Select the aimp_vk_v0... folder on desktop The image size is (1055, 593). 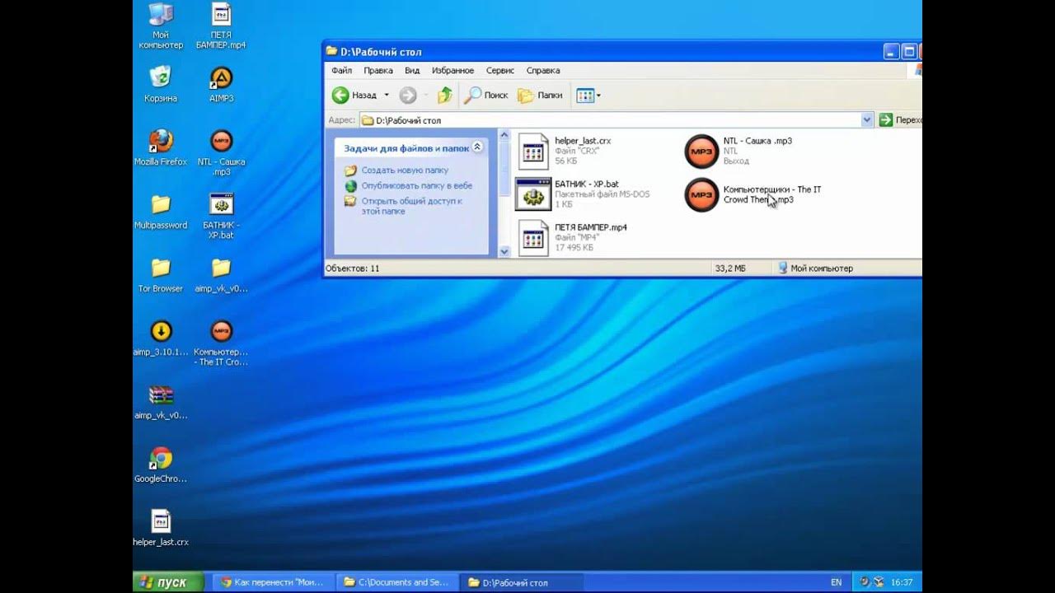tap(221, 275)
